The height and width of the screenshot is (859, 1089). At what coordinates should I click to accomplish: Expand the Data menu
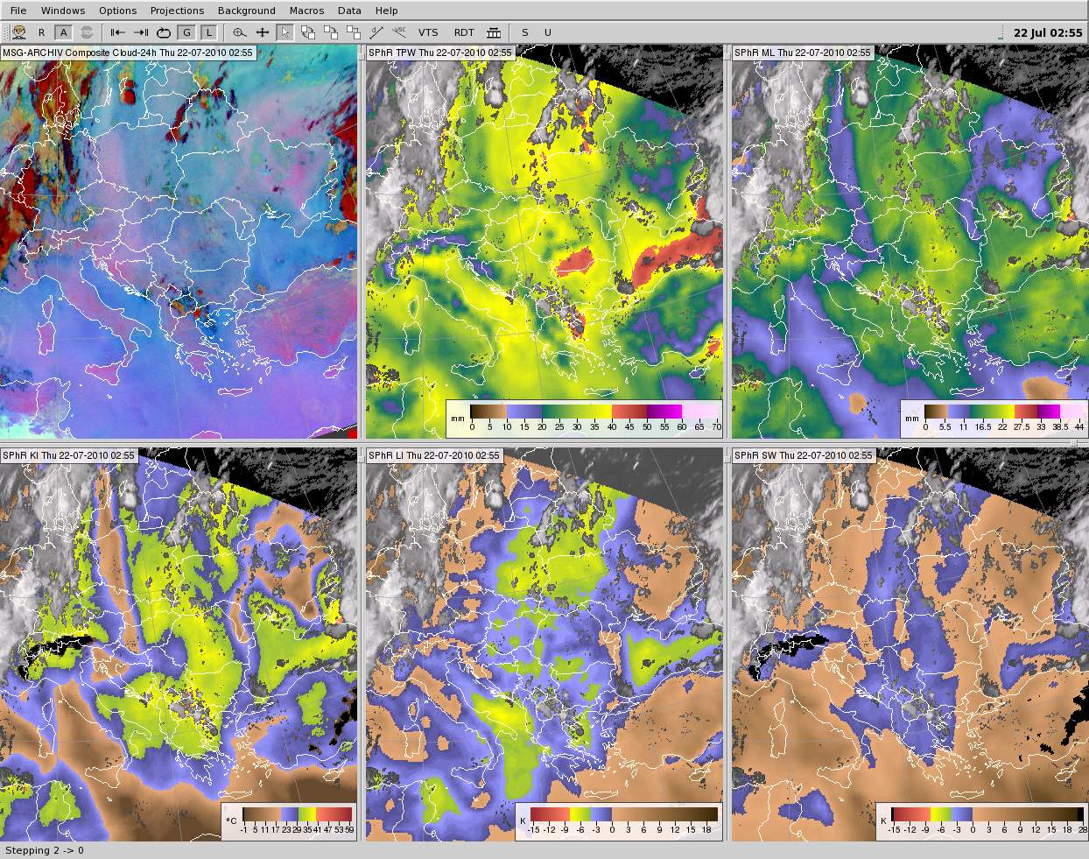coord(349,11)
